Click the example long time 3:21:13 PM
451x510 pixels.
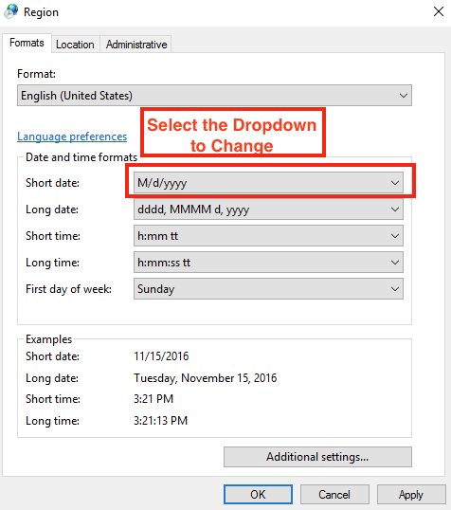tap(161, 421)
